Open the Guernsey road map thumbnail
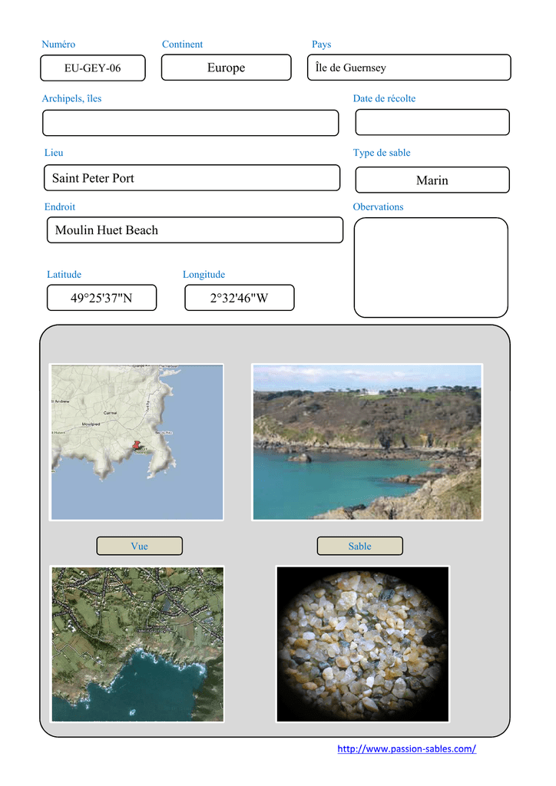 click(x=137, y=442)
